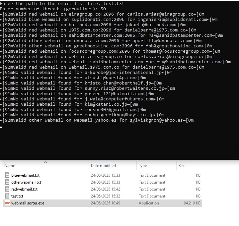Click the number of threads prompt line
239x226 pixels.
coord(53,9)
